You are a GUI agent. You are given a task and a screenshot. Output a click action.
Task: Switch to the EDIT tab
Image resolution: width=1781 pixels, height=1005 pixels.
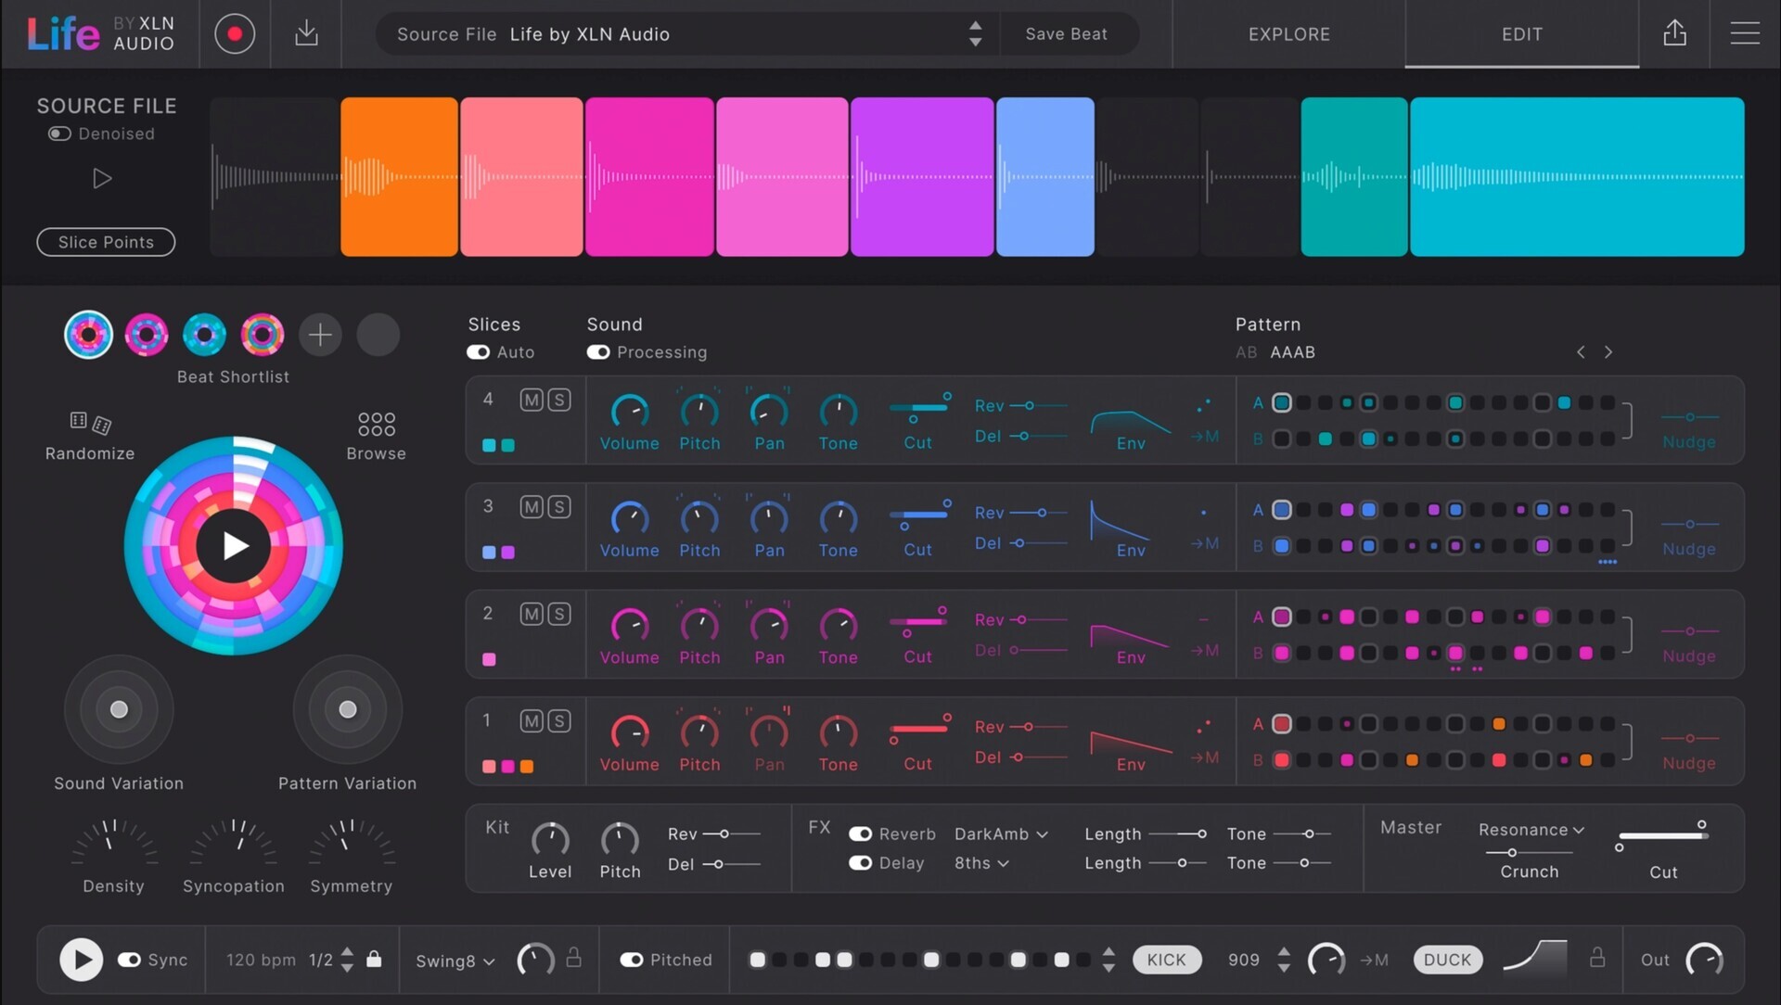[x=1522, y=34]
